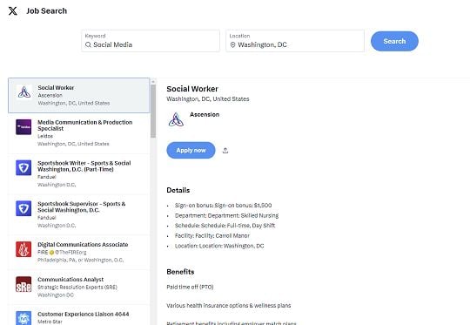470x325 pixels.
Task: Click the location pin icon
Action: (232, 44)
